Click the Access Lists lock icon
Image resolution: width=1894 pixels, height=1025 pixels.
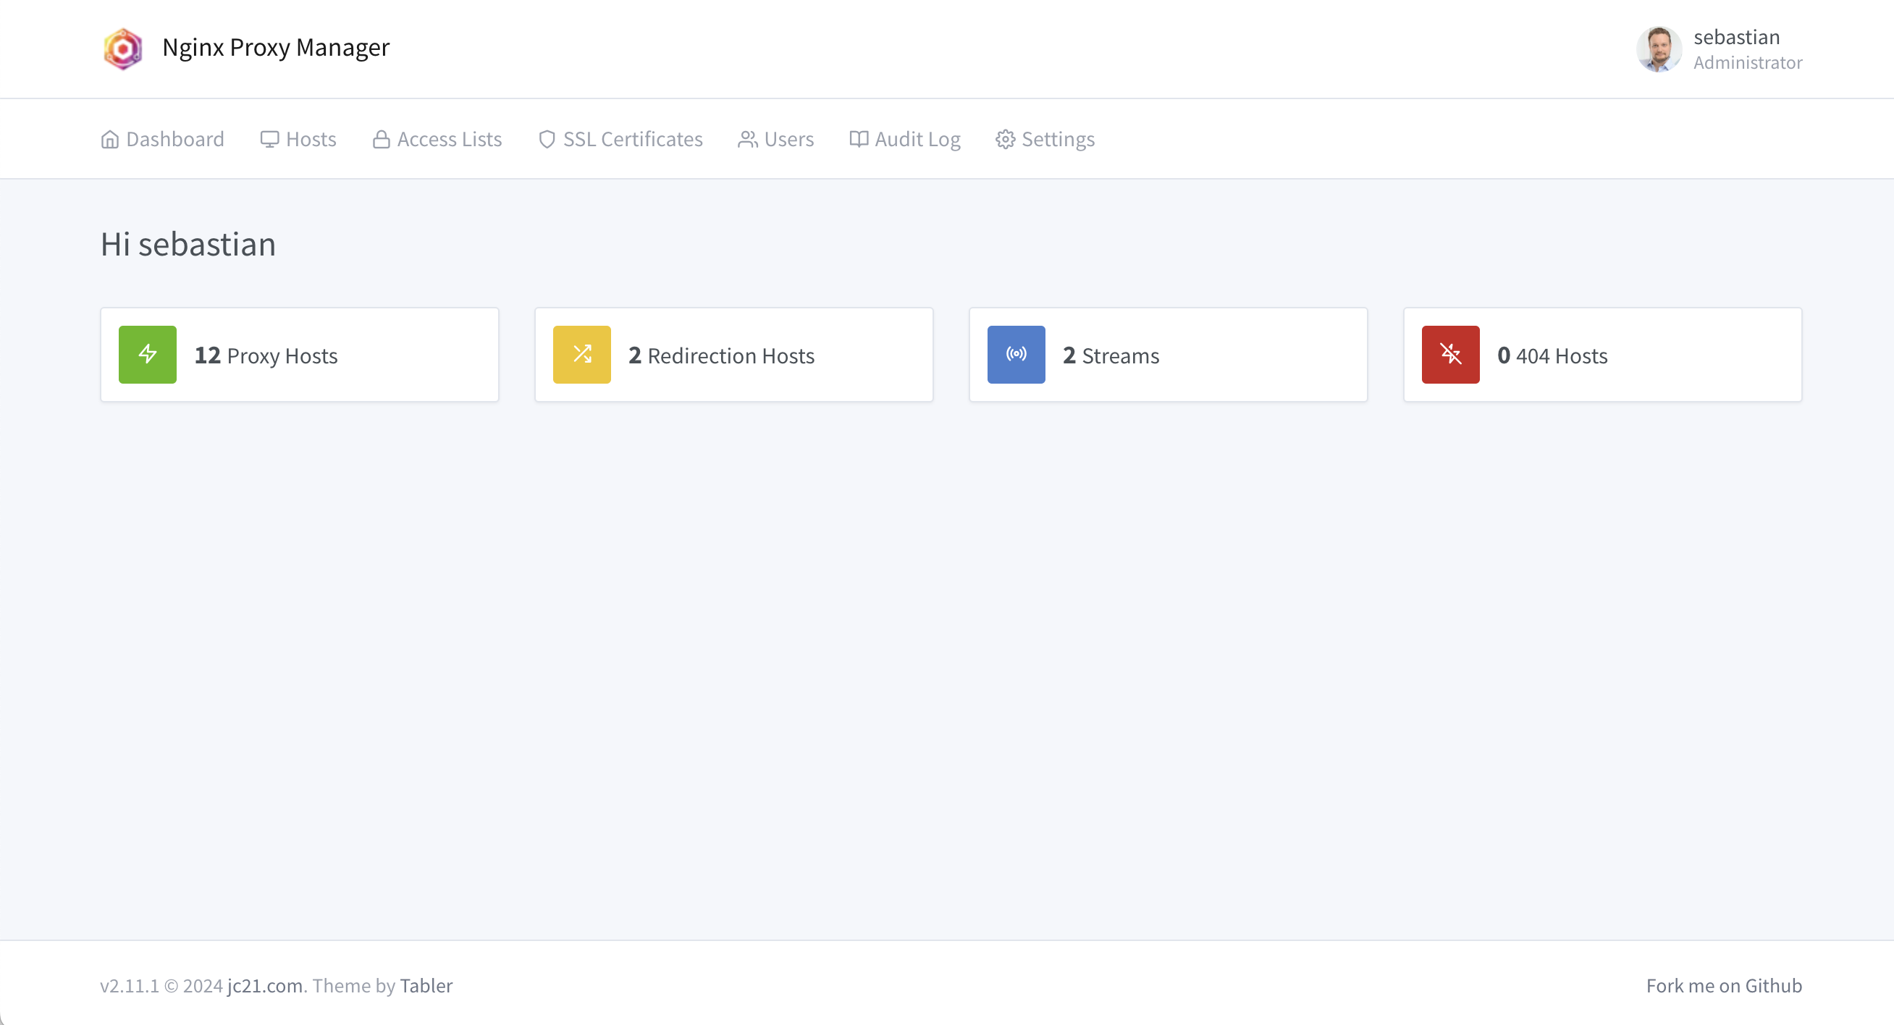pos(381,140)
